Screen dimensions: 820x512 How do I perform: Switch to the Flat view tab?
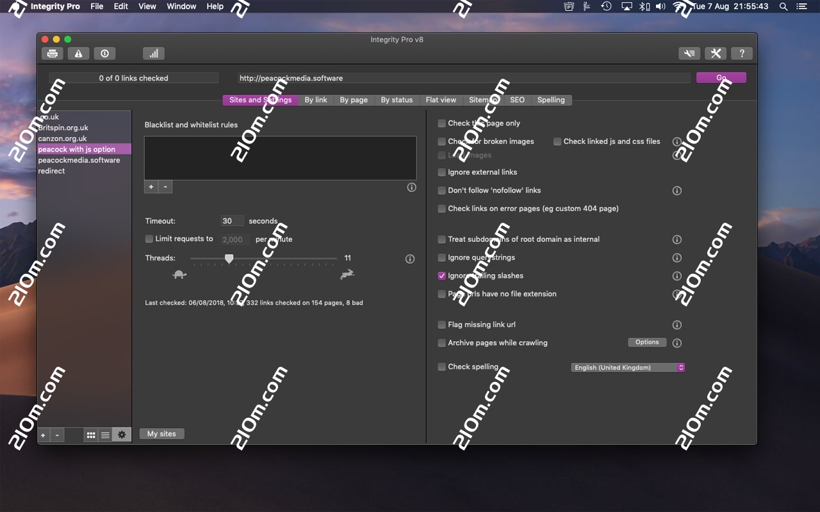point(441,100)
